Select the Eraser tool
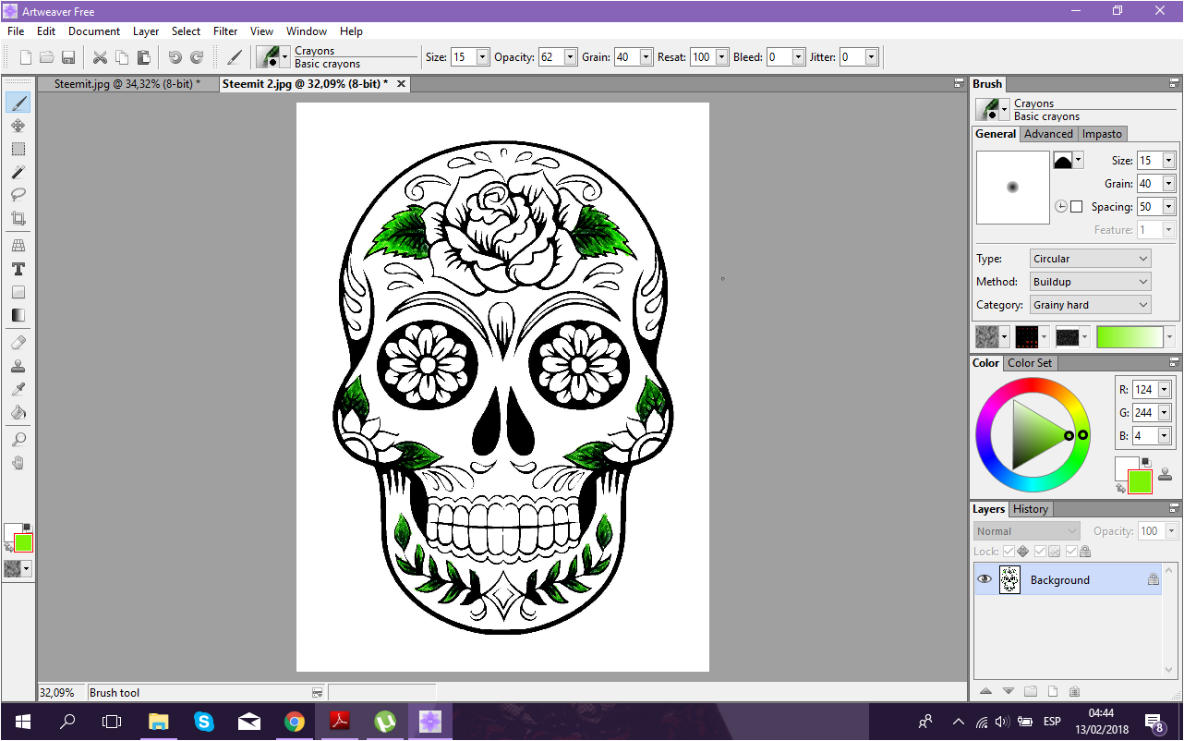This screenshot has width=1184, height=741. tap(18, 342)
